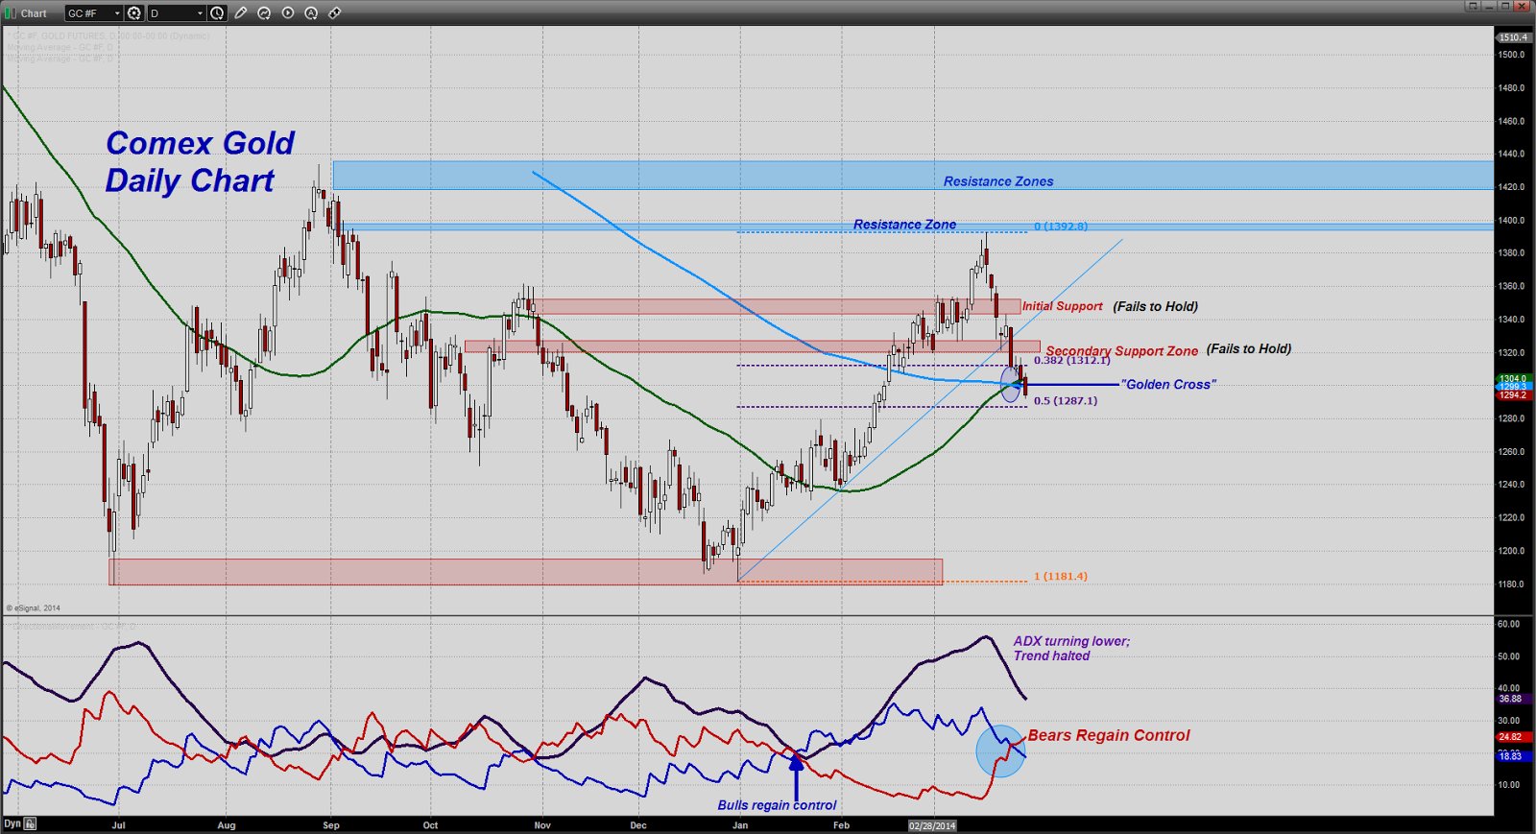Click the 1510.4 price marker on scale
This screenshot has width=1536, height=834.
click(x=1513, y=37)
